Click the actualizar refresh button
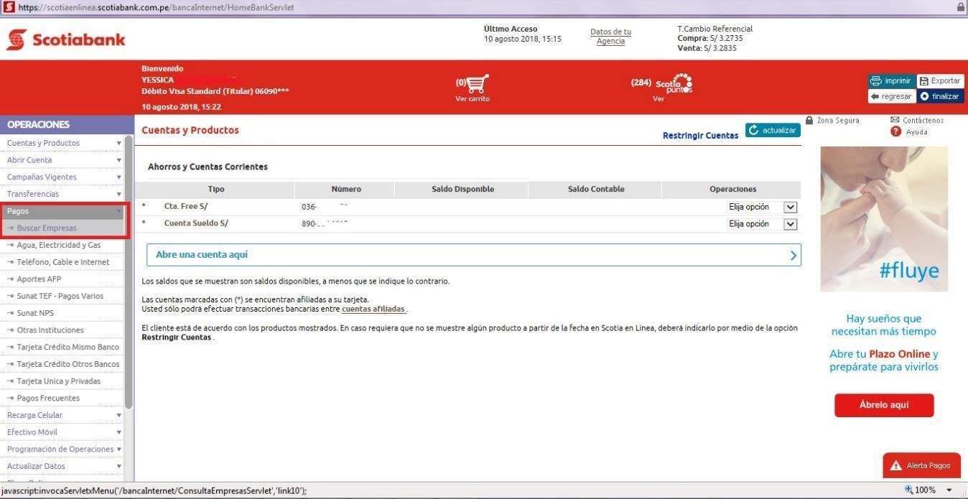The width and height of the screenshot is (968, 499). point(773,130)
